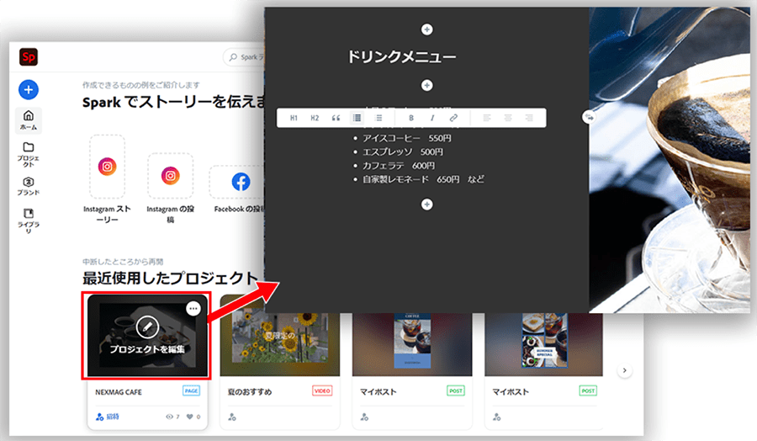Align text center
This screenshot has width=757, height=441.
click(508, 118)
